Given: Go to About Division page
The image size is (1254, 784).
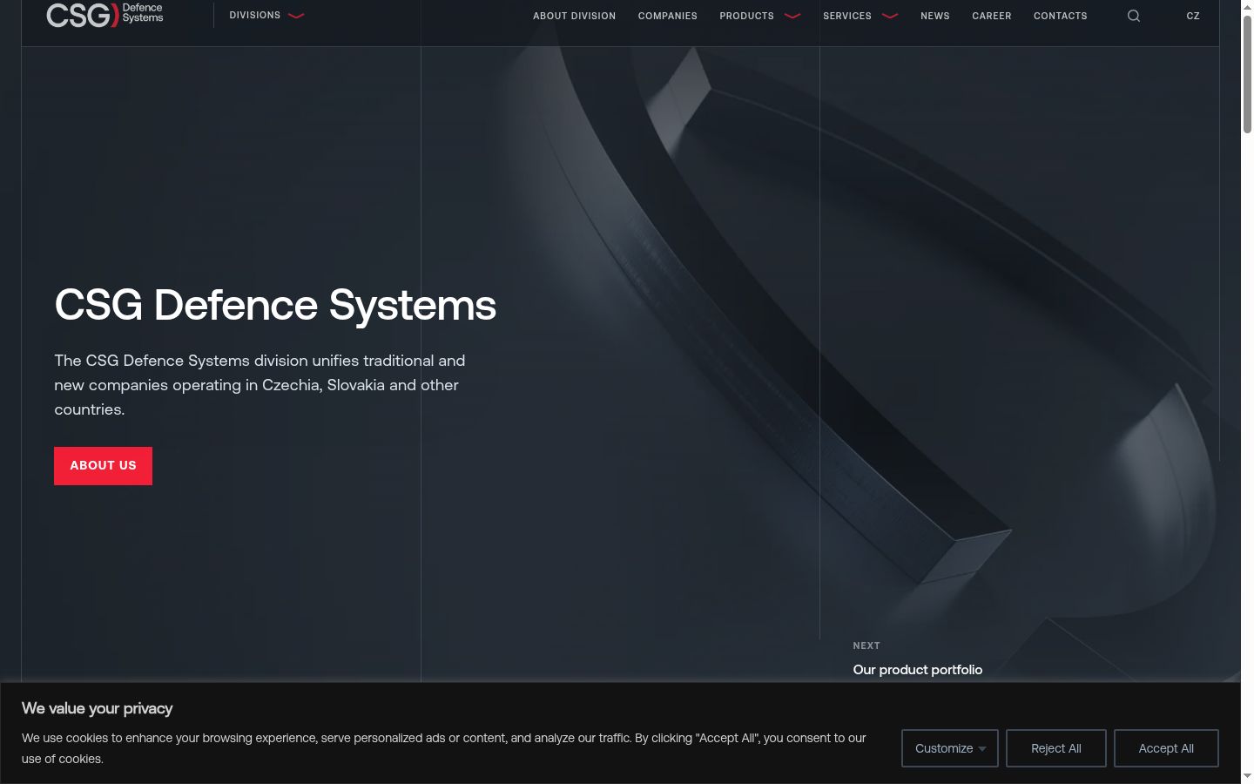Looking at the screenshot, I should click(574, 16).
